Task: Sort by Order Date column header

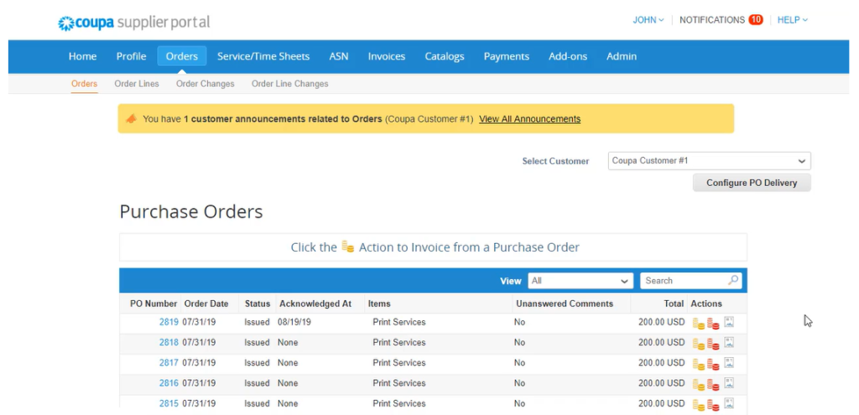Action: tap(206, 303)
